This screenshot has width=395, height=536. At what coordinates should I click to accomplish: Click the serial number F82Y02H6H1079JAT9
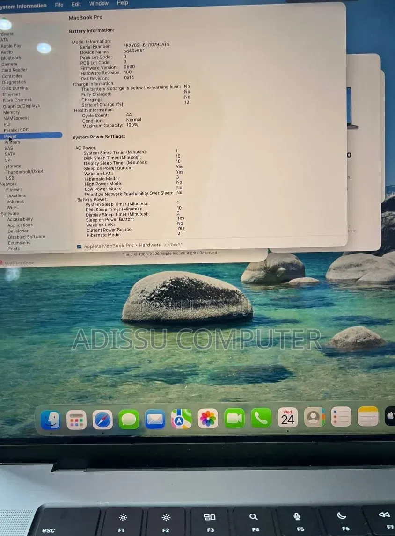pos(146,45)
